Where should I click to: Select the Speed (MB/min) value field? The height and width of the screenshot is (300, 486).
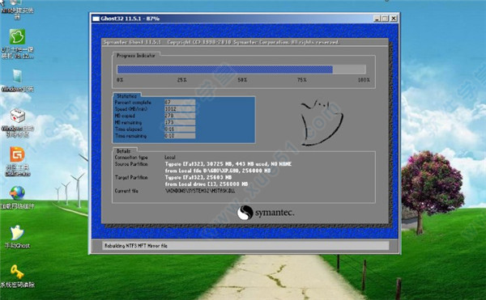[x=180, y=109]
